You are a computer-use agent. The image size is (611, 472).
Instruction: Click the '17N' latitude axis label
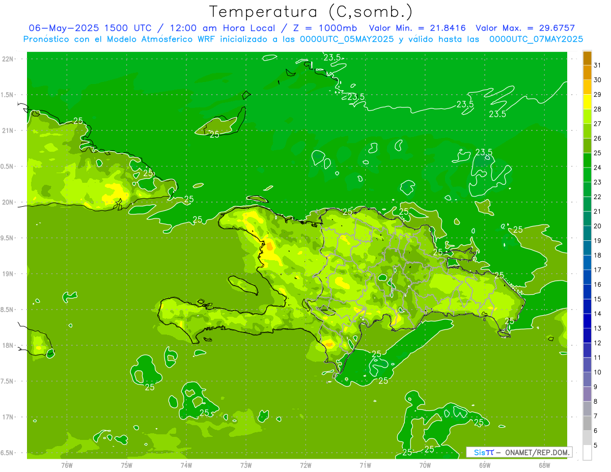click(x=8, y=417)
